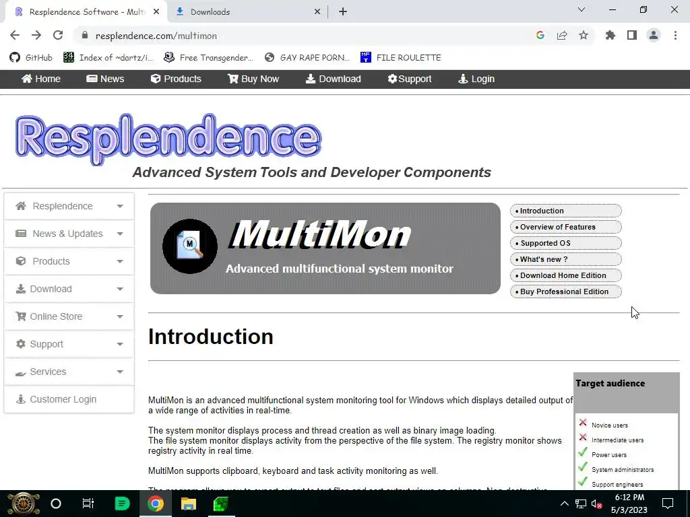Image resolution: width=690 pixels, height=517 pixels.
Task: Click the muted volume tray icon
Action: pyautogui.click(x=596, y=504)
